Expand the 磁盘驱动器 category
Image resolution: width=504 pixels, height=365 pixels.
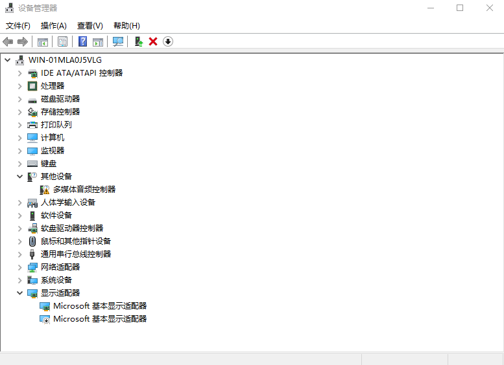pyautogui.click(x=20, y=99)
